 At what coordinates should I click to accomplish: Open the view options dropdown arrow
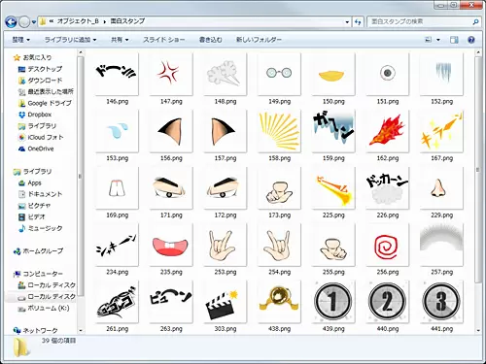click(438, 40)
